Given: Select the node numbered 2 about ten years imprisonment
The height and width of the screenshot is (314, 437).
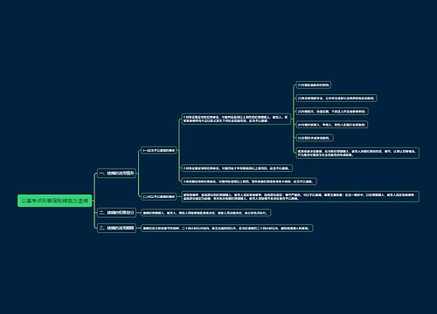Looking at the screenshot, I should point(237,168).
